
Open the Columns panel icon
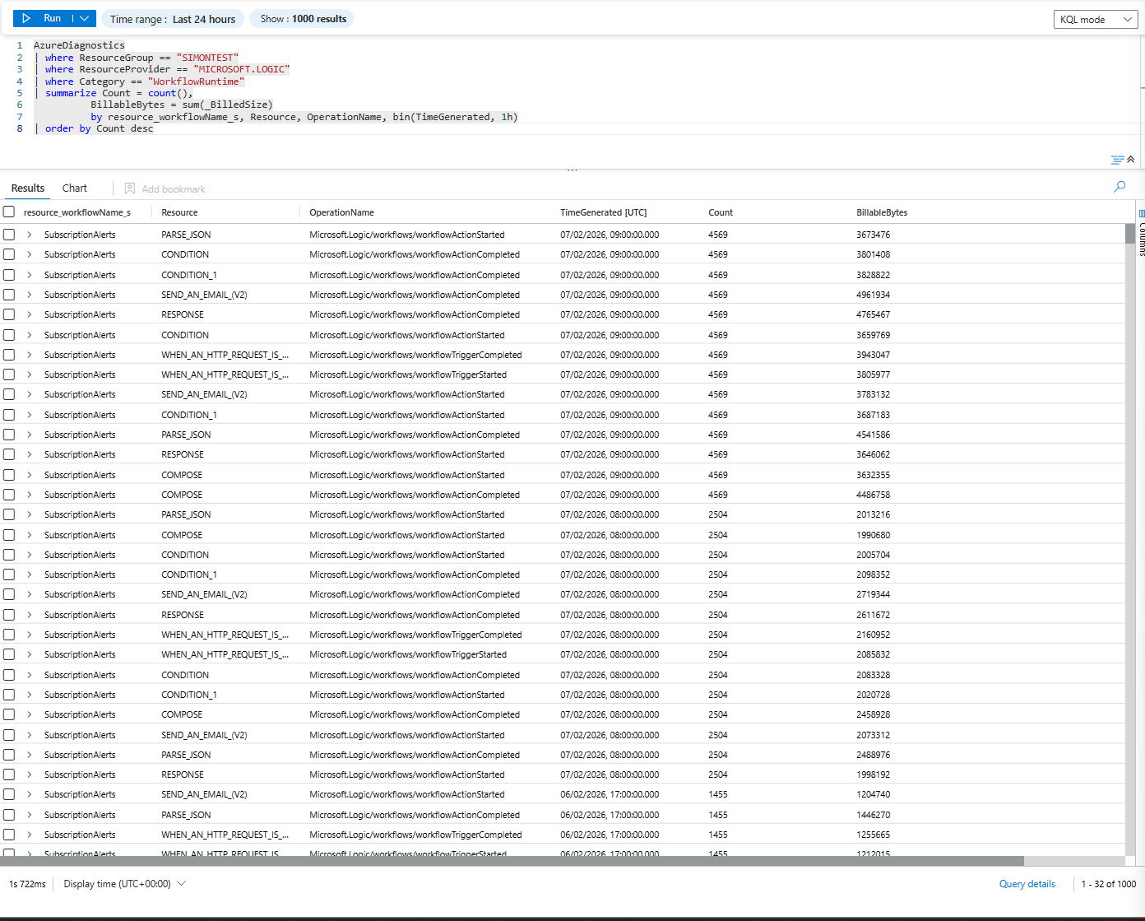(1141, 213)
